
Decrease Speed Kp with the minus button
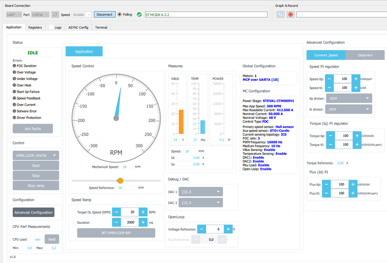coord(329,79)
